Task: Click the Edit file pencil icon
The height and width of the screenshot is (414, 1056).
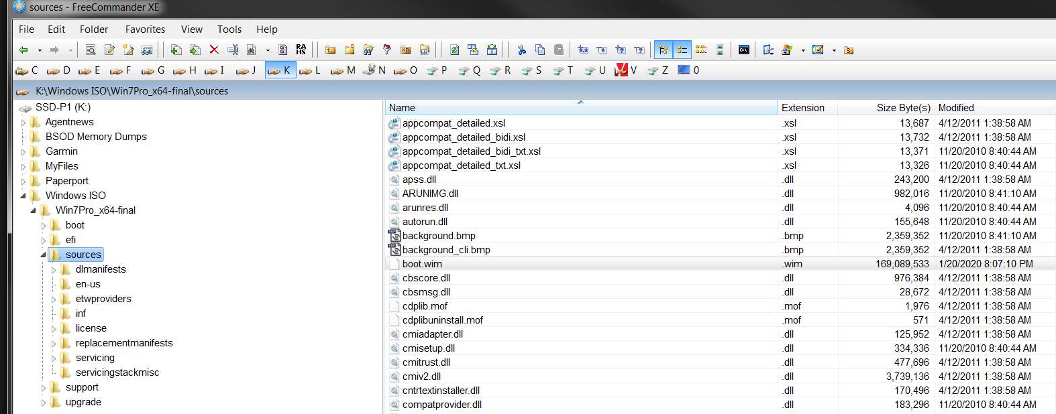Action: pos(110,50)
